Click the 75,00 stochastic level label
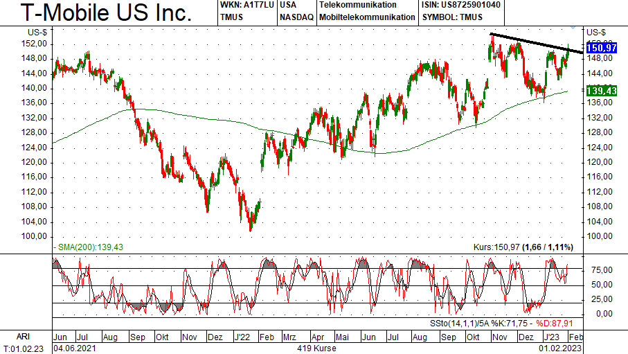The image size is (628, 354). click(x=602, y=269)
